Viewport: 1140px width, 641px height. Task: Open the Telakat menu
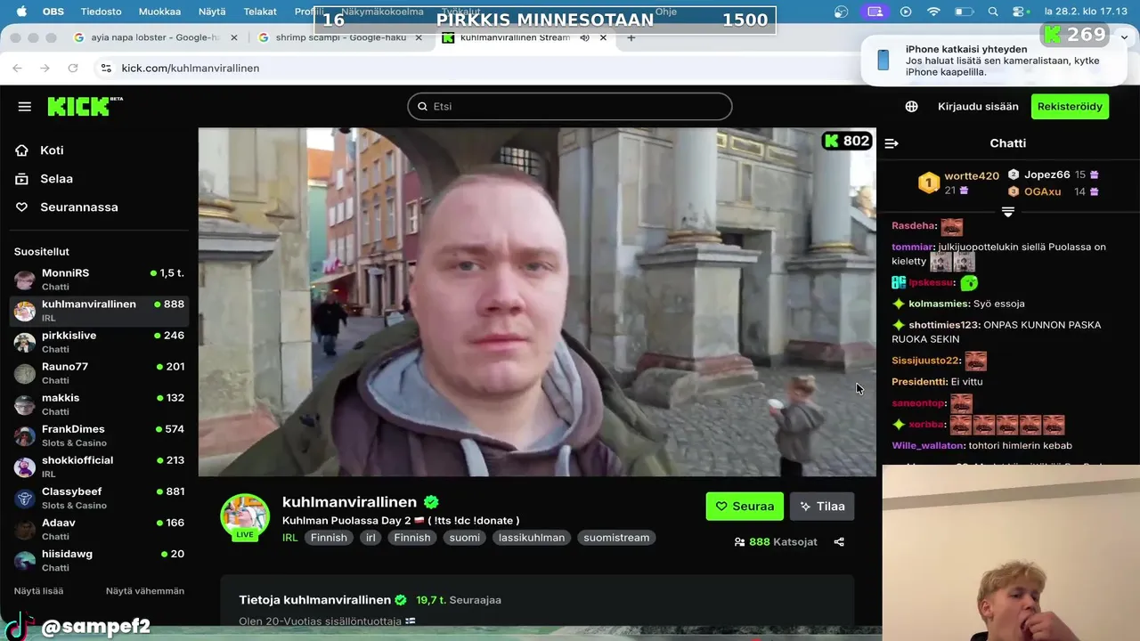coord(260,12)
